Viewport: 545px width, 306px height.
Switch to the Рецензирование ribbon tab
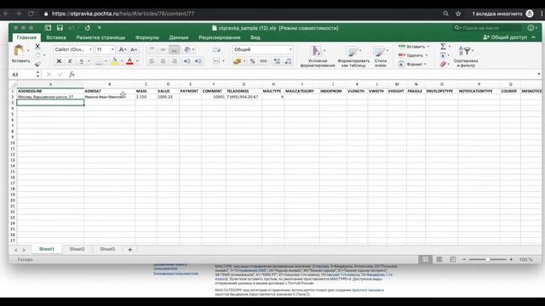220,37
